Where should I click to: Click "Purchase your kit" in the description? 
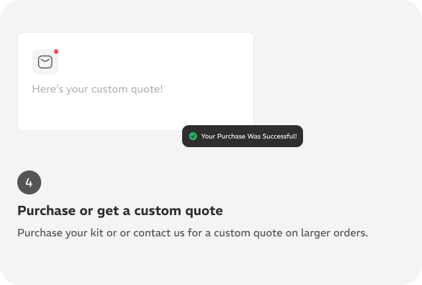coord(60,233)
